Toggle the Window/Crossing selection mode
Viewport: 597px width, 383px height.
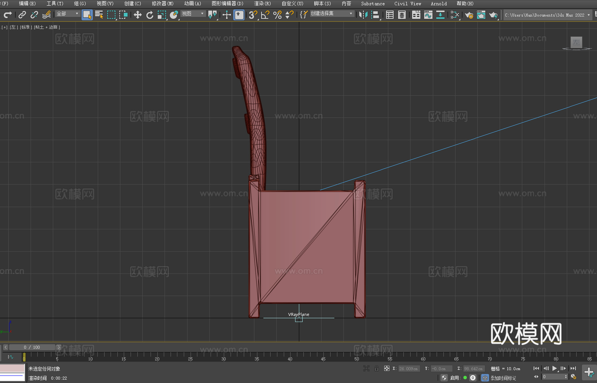pyautogui.click(x=123, y=15)
